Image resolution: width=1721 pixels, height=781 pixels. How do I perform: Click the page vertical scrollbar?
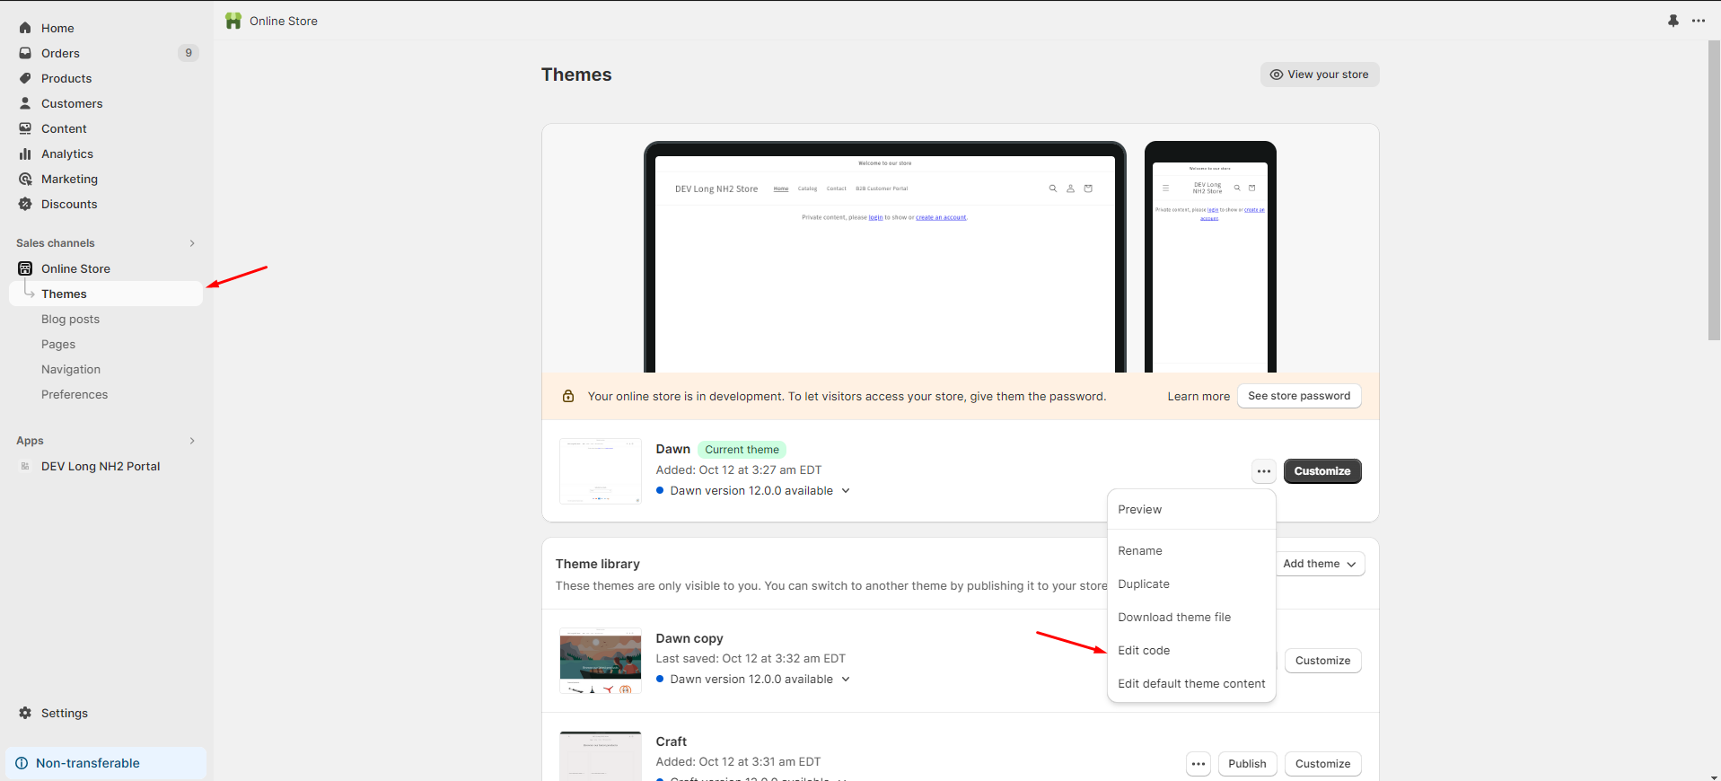pyautogui.click(x=1714, y=191)
